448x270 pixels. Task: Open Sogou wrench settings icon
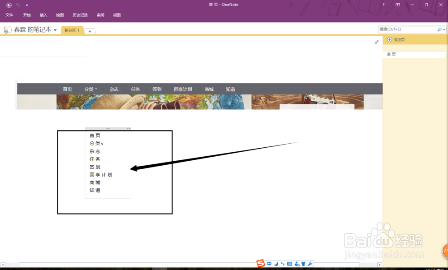[310, 264]
